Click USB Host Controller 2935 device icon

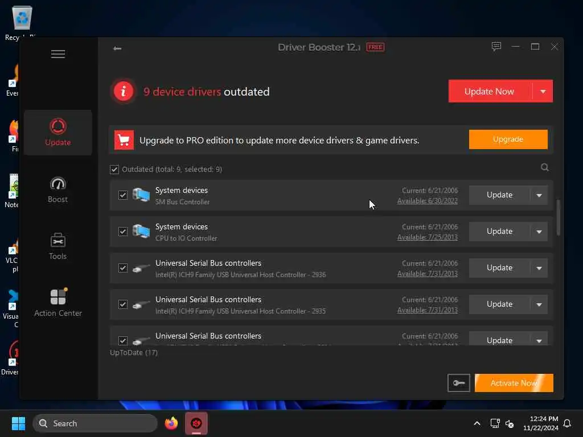pos(141,304)
